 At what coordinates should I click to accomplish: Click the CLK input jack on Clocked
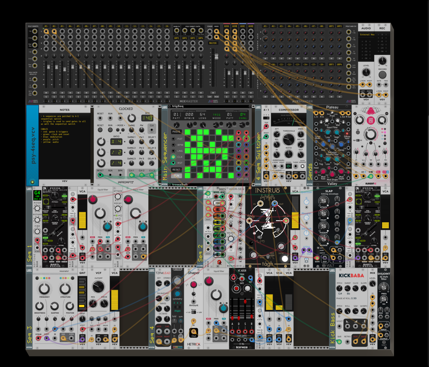tap(152, 130)
